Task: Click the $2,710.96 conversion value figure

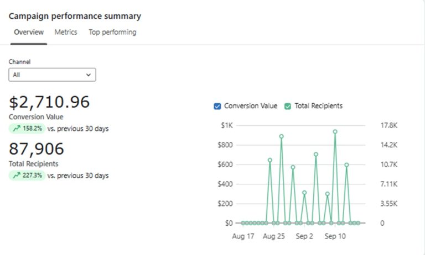Action: [x=49, y=102]
